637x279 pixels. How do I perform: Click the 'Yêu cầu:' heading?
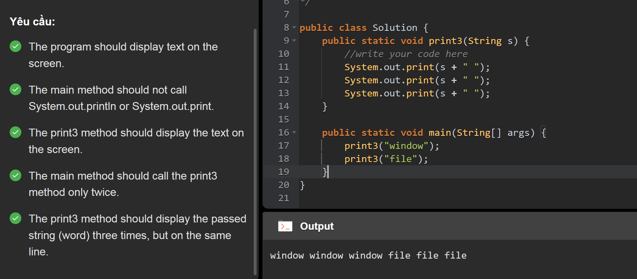[x=32, y=22]
